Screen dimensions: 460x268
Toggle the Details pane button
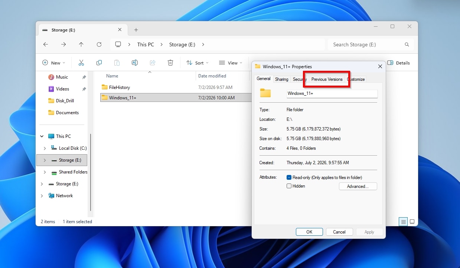[398, 63]
